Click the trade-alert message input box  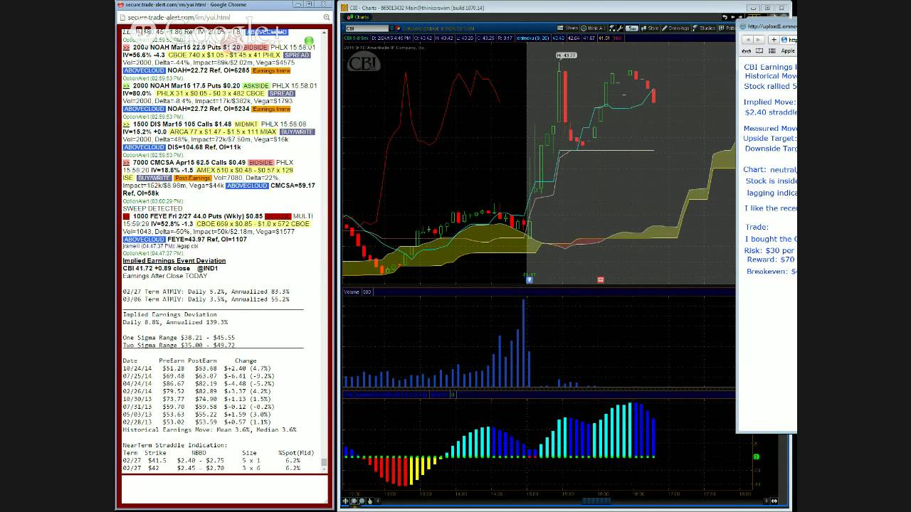[x=224, y=488]
